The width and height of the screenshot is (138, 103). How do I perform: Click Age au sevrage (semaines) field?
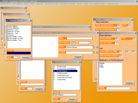pos(119,30)
